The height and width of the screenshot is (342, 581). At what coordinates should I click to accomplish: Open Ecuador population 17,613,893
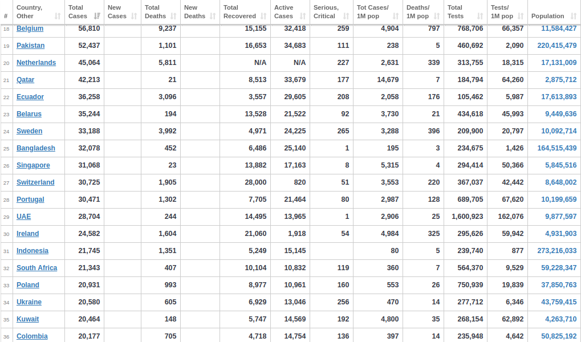tap(559, 97)
